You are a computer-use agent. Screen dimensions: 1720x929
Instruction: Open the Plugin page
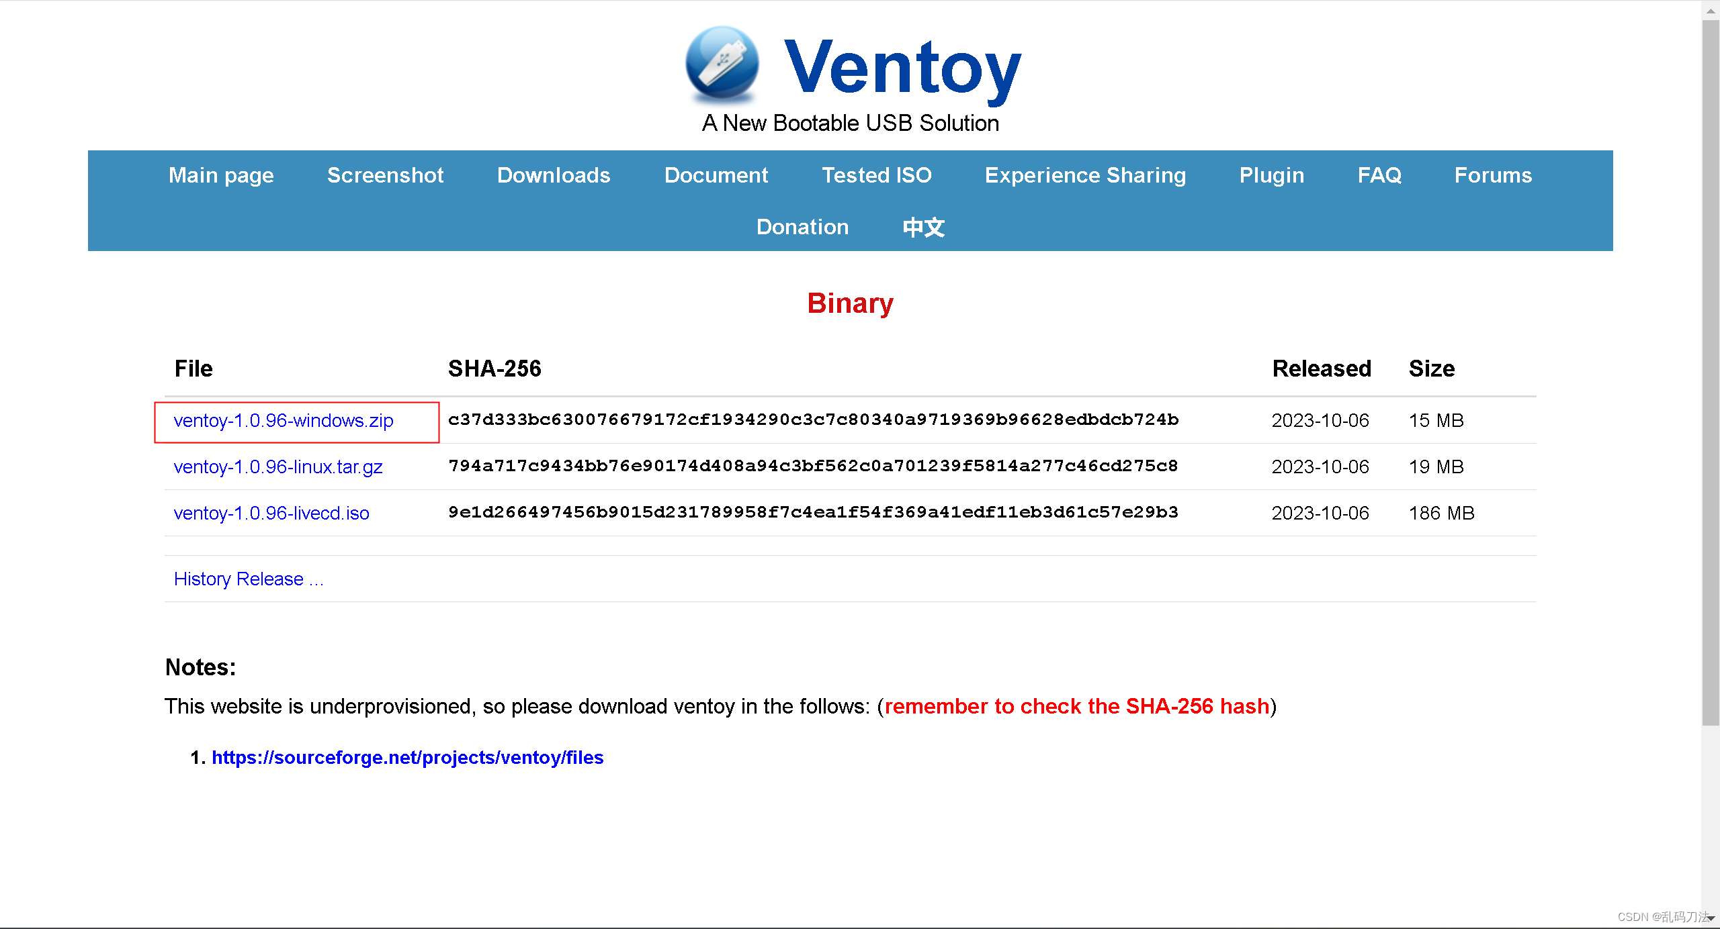[x=1271, y=175]
